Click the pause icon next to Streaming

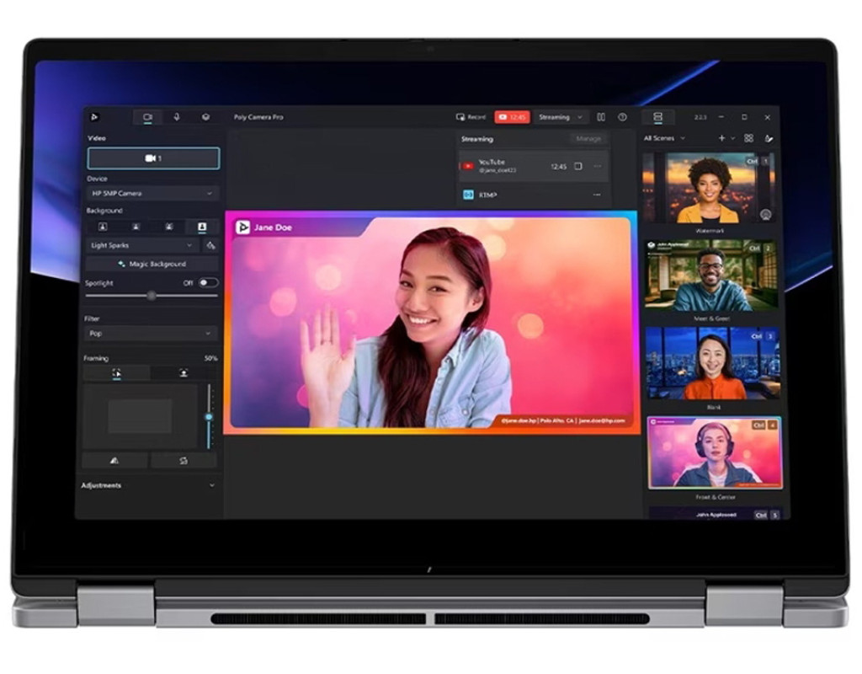[x=601, y=117]
